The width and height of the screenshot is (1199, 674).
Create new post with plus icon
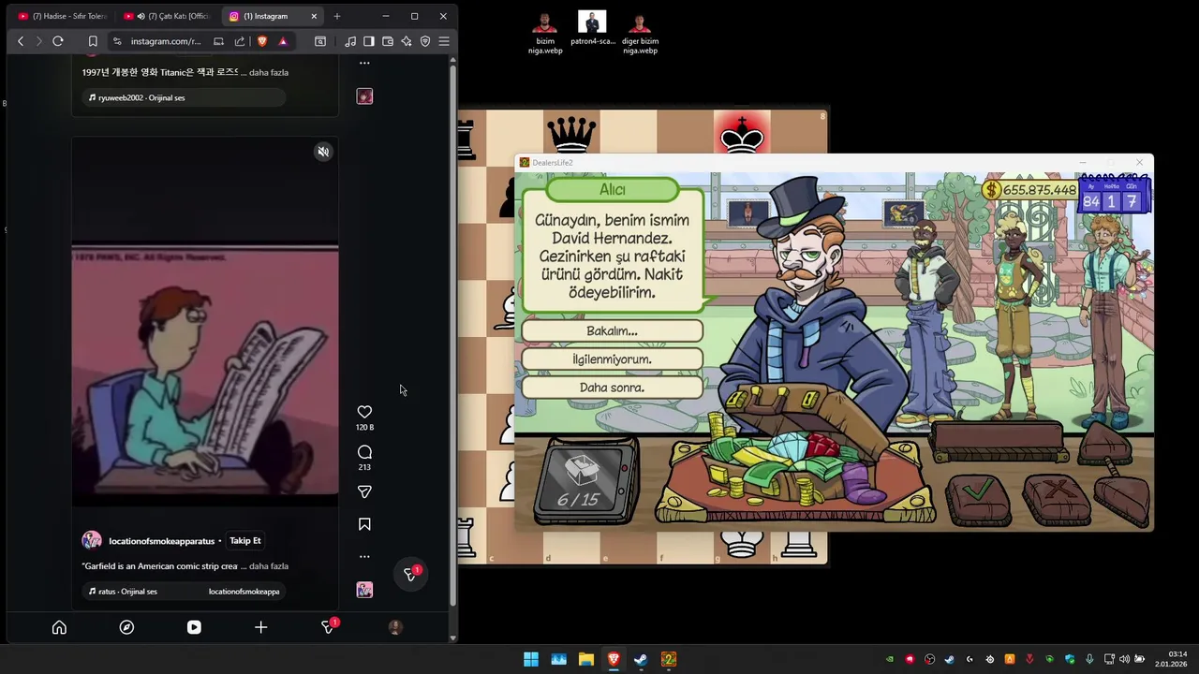260,627
